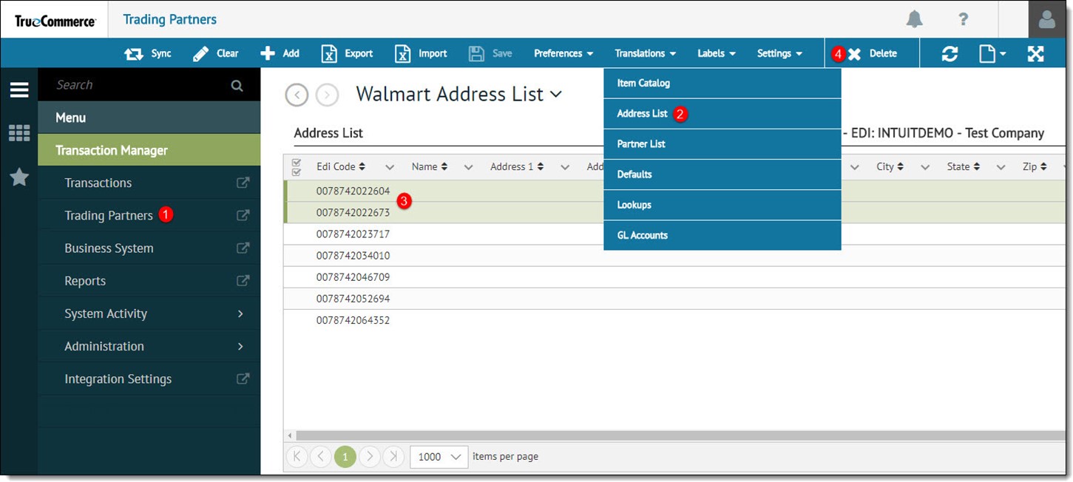Expand the Walmart Address List title dropdown
This screenshot has width=1073, height=482.
555,95
